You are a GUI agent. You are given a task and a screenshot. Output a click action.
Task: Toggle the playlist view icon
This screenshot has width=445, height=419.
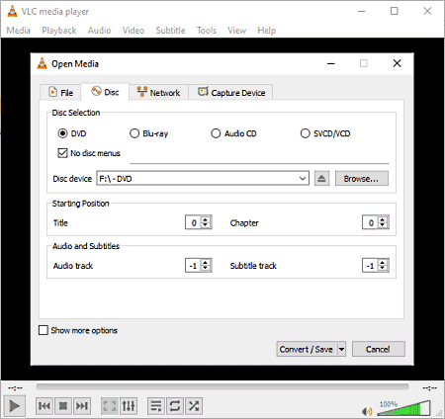pos(156,406)
